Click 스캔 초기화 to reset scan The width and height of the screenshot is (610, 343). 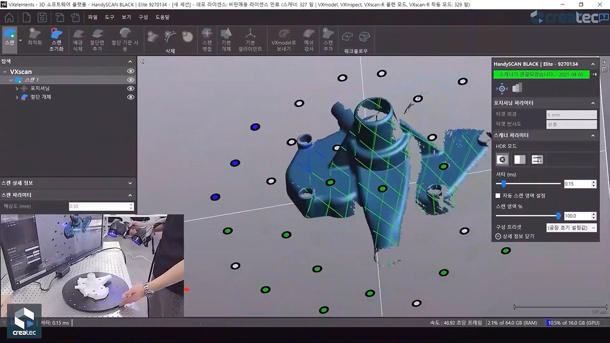(x=56, y=40)
